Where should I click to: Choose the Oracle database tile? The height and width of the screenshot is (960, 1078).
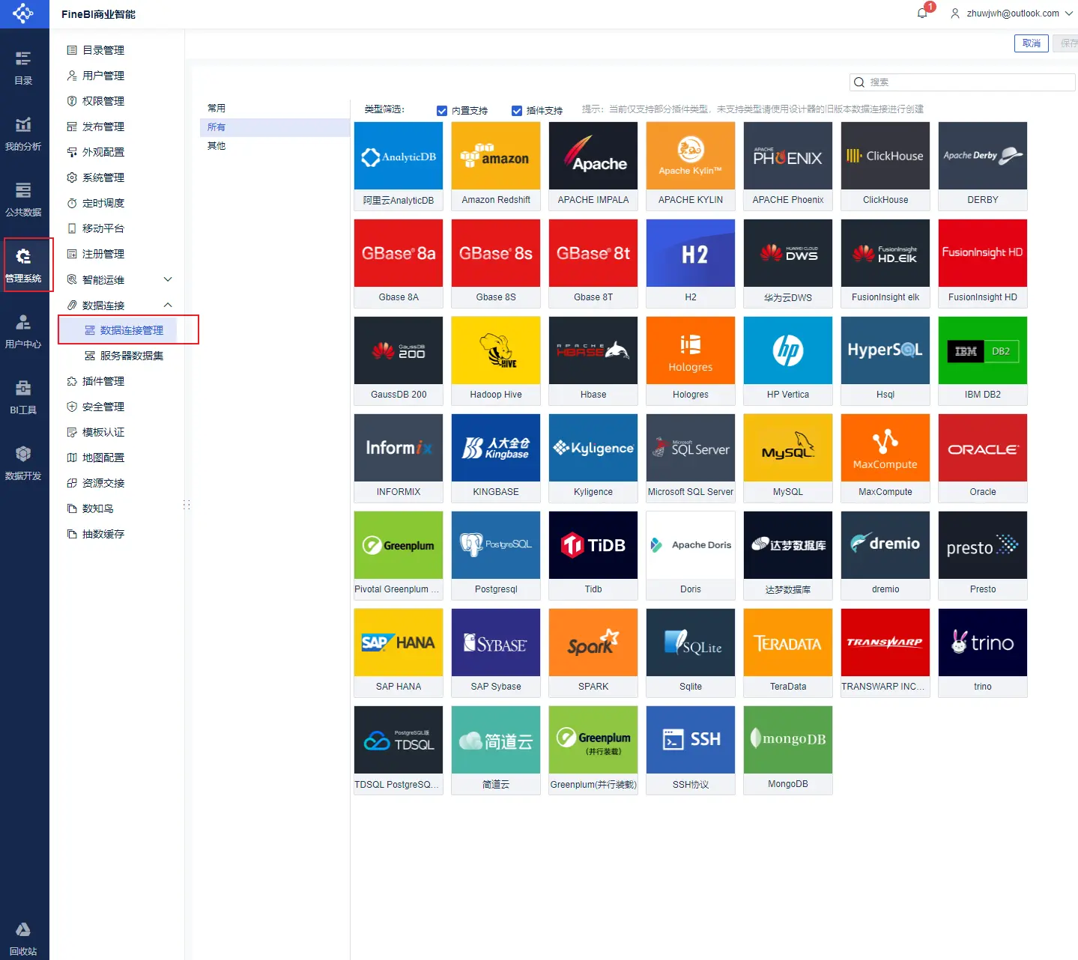tap(983, 458)
